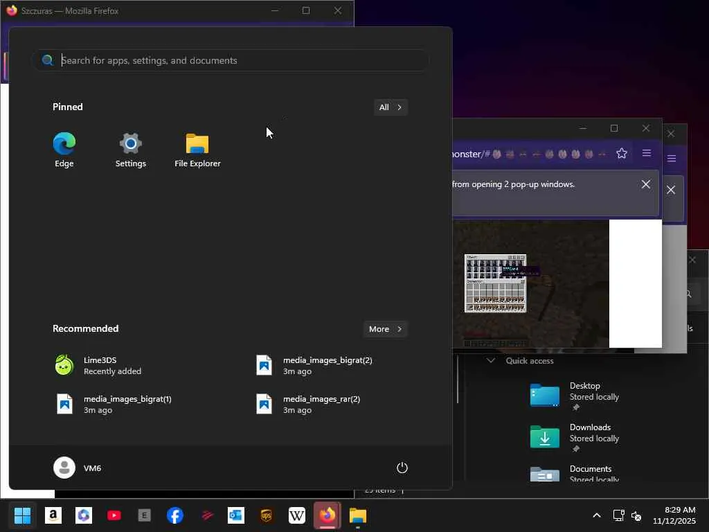Open the Firefox hamburger menu

coord(647,153)
